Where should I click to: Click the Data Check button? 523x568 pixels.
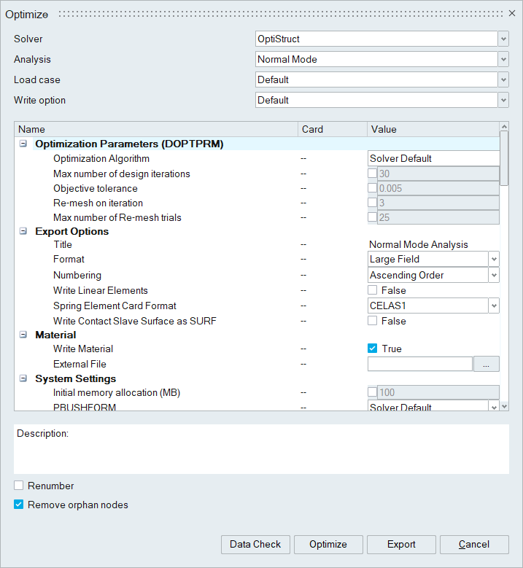pos(255,544)
